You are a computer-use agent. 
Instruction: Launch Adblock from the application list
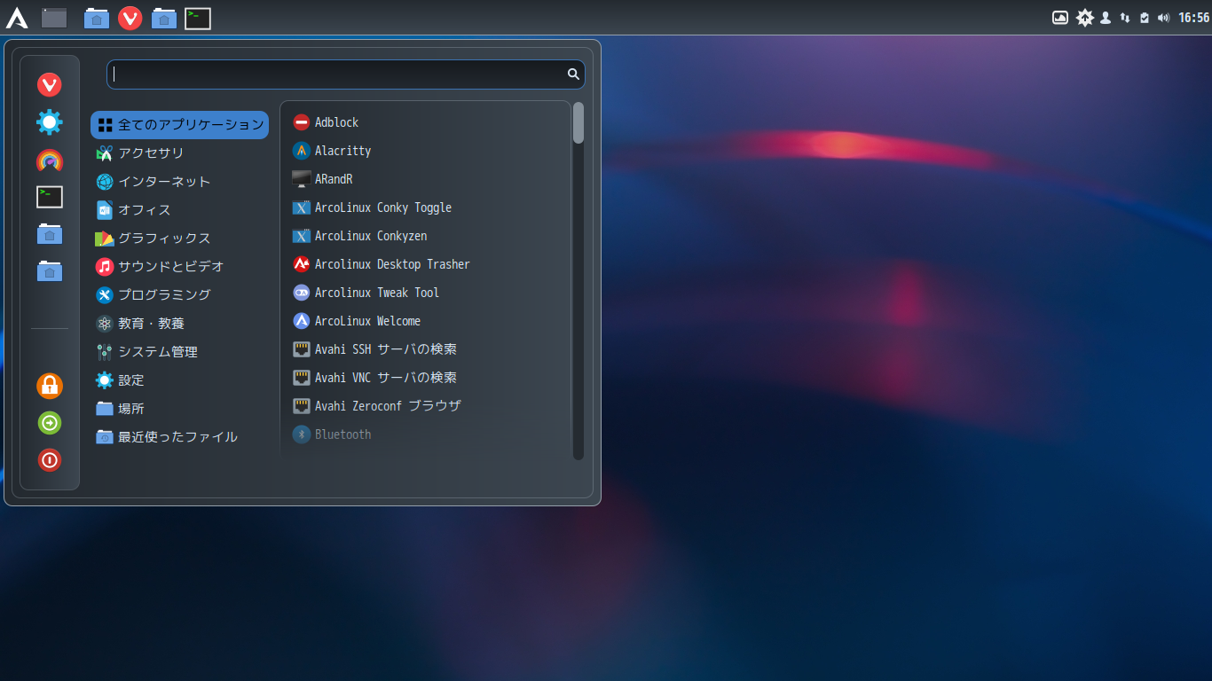[x=425, y=122]
